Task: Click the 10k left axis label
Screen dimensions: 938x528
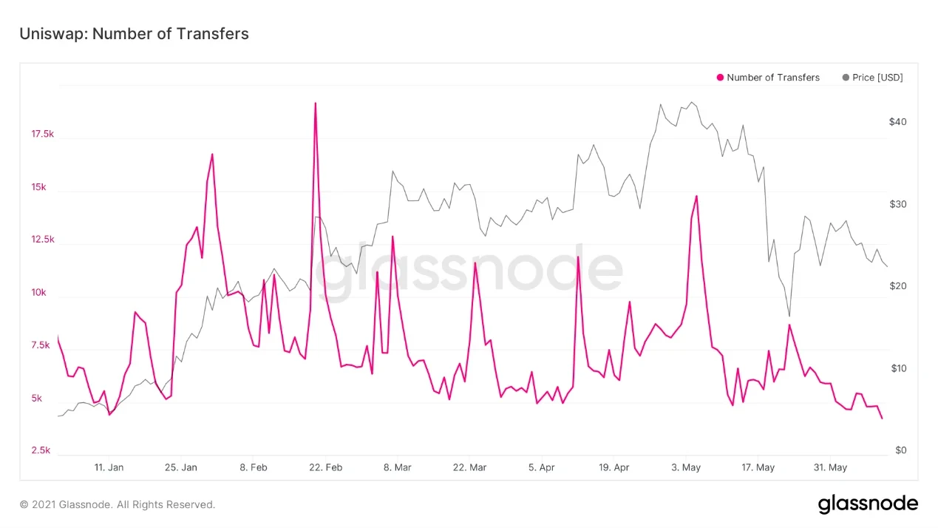Action: pos(38,293)
